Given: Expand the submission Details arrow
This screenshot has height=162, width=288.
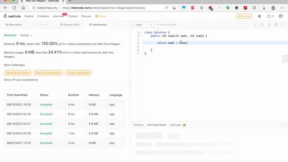Looking at the screenshot, I should tap(31, 36).
